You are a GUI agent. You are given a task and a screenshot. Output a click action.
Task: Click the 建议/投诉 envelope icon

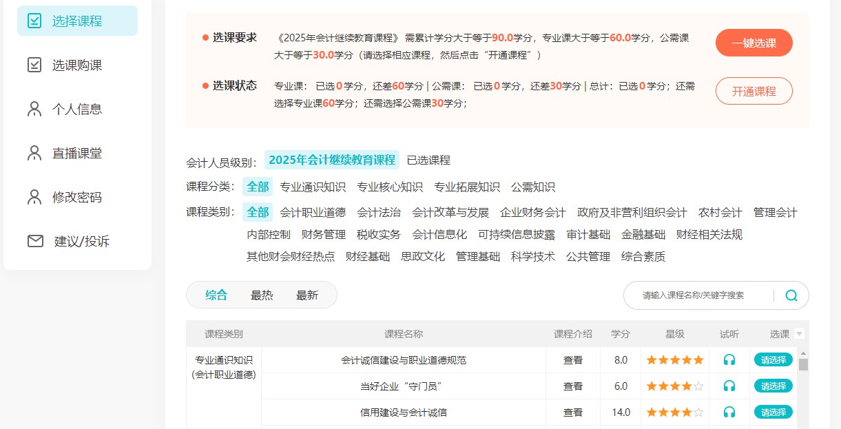(x=35, y=241)
